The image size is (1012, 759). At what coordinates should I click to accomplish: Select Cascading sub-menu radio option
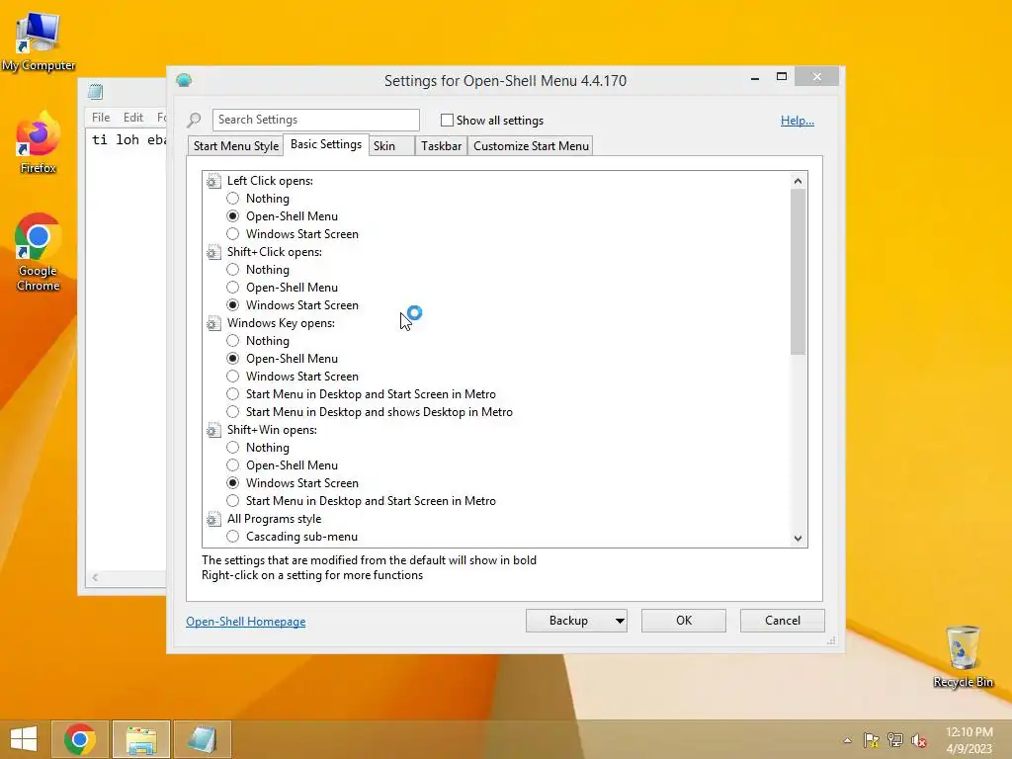point(233,537)
